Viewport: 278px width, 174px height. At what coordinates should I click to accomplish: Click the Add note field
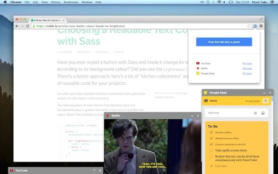(x=229, y=113)
